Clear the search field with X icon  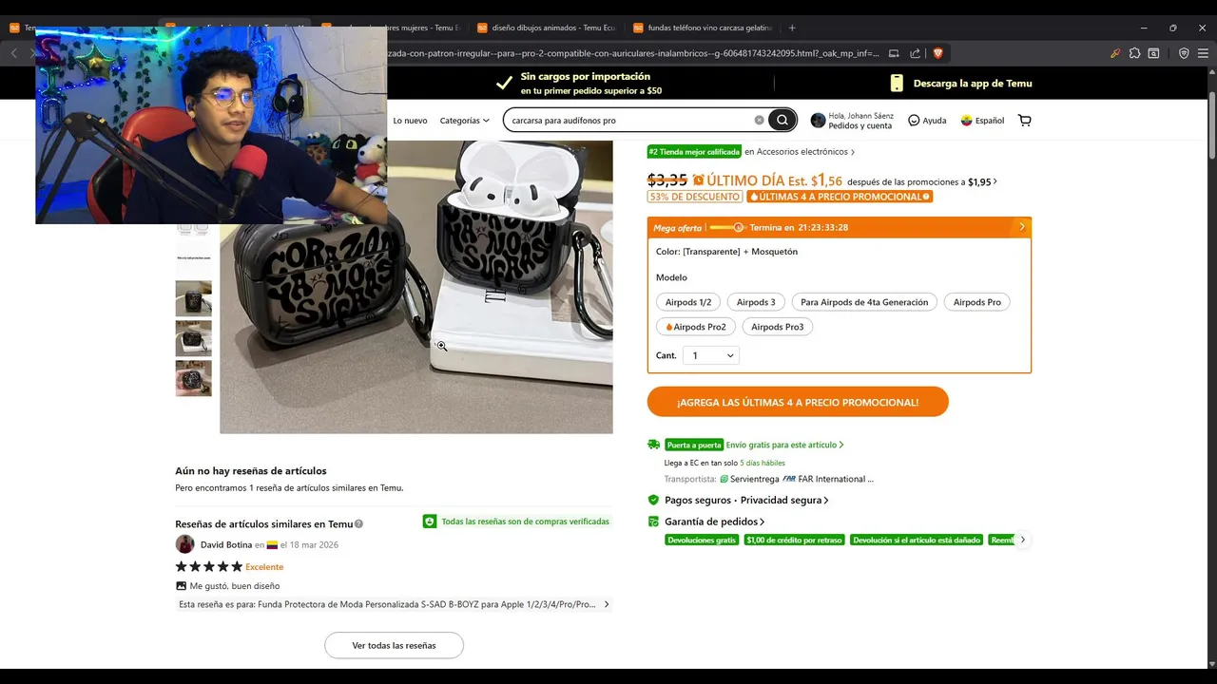[x=759, y=120]
